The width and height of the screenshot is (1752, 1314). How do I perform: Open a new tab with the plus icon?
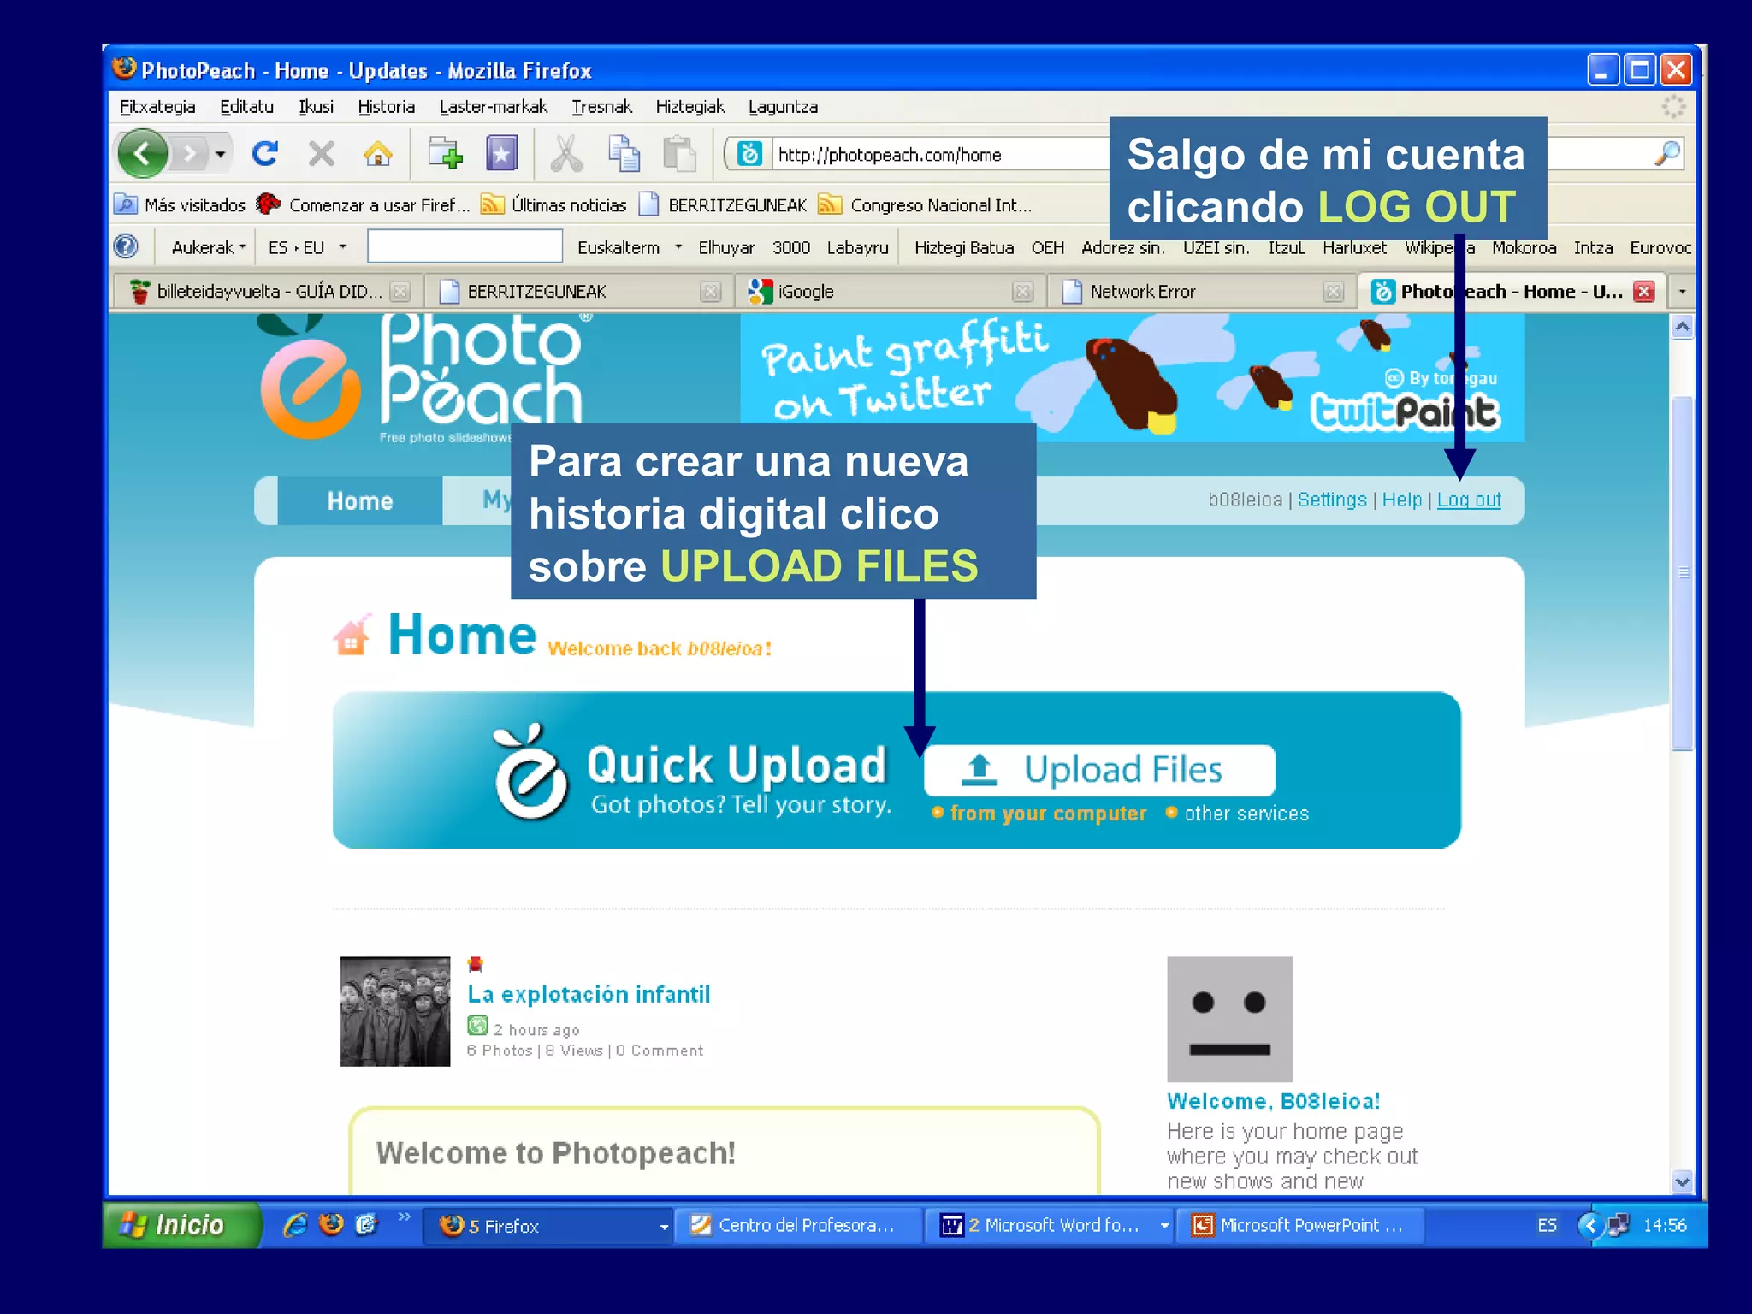click(445, 154)
